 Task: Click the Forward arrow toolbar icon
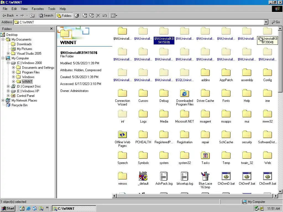pos(22,15)
